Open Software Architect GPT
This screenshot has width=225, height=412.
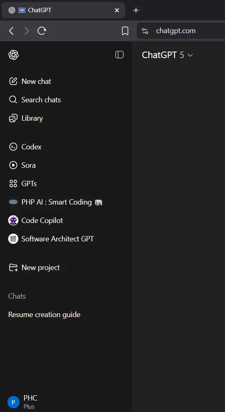click(x=66, y=239)
